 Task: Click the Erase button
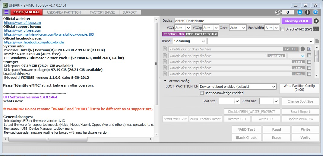click(277, 138)
